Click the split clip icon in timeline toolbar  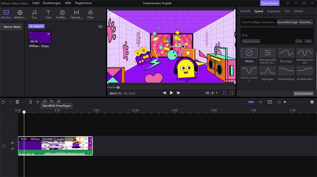point(30,102)
